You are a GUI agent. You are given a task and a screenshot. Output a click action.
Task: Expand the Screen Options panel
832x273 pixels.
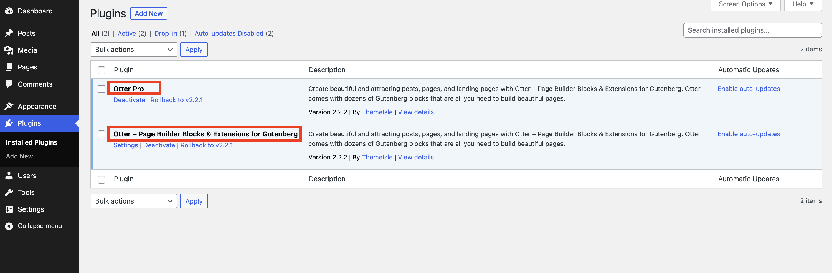[x=745, y=4]
